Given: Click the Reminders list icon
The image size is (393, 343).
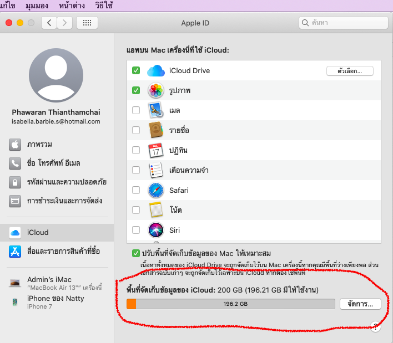Looking at the screenshot, I should pos(156,170).
